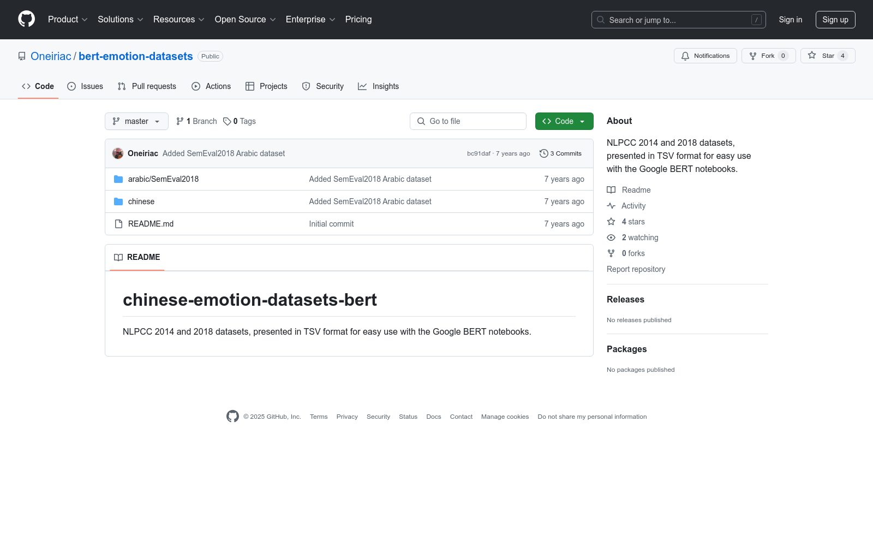This screenshot has width=873, height=546.
Task: Click the arabic/SemEval2018 folder icon
Action: tap(118, 179)
